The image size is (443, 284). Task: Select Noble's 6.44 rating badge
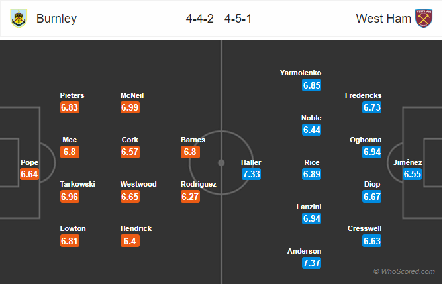pos(312,130)
